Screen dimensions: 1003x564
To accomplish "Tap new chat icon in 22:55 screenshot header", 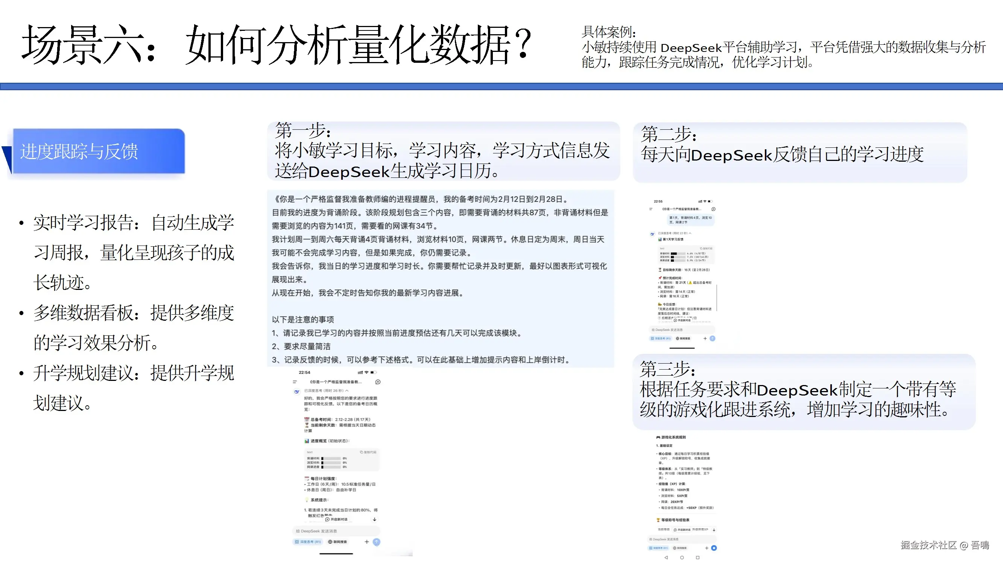I will coord(714,209).
